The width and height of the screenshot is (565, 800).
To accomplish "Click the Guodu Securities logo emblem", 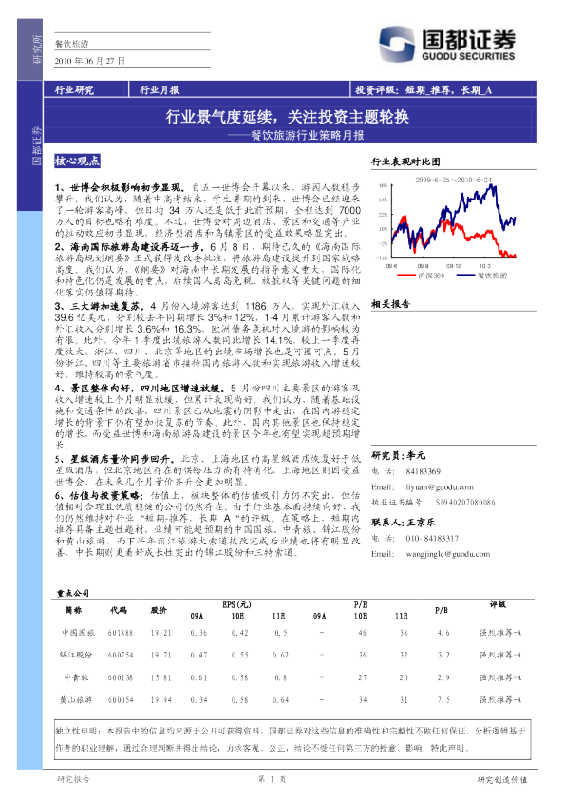I will (x=397, y=45).
